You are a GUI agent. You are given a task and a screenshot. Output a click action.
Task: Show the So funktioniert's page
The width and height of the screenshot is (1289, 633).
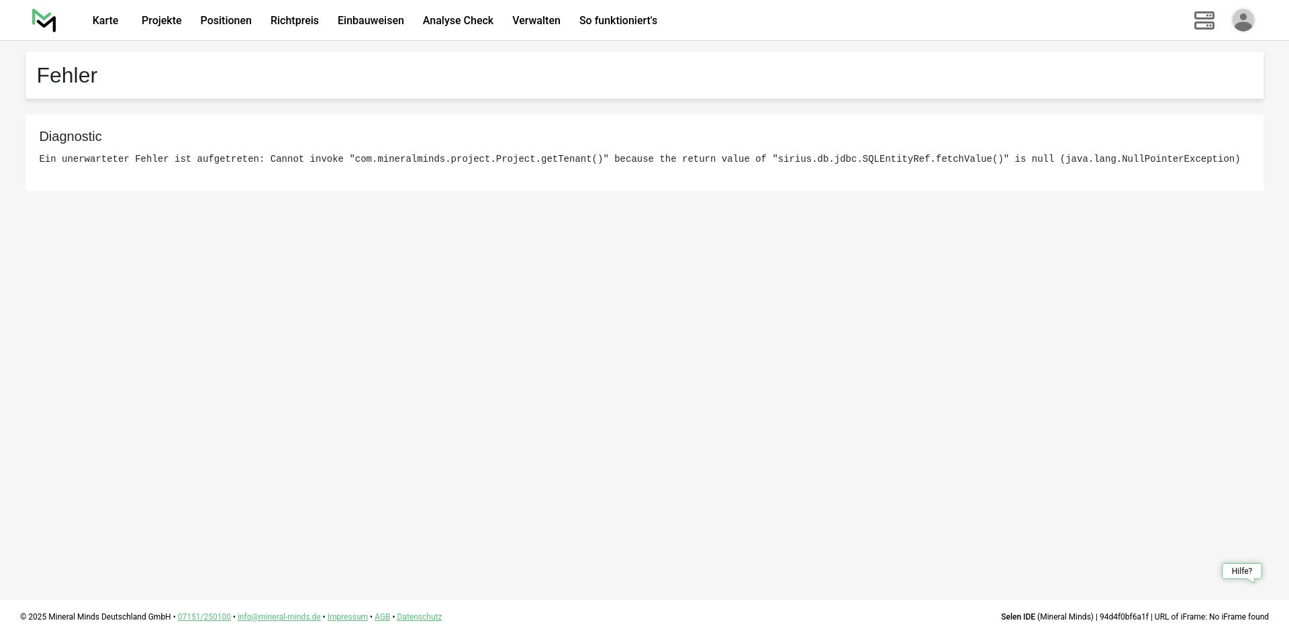[x=618, y=21]
